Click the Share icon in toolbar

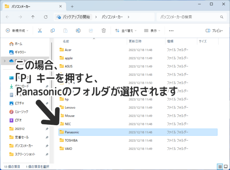pyautogui.click(x=91, y=31)
